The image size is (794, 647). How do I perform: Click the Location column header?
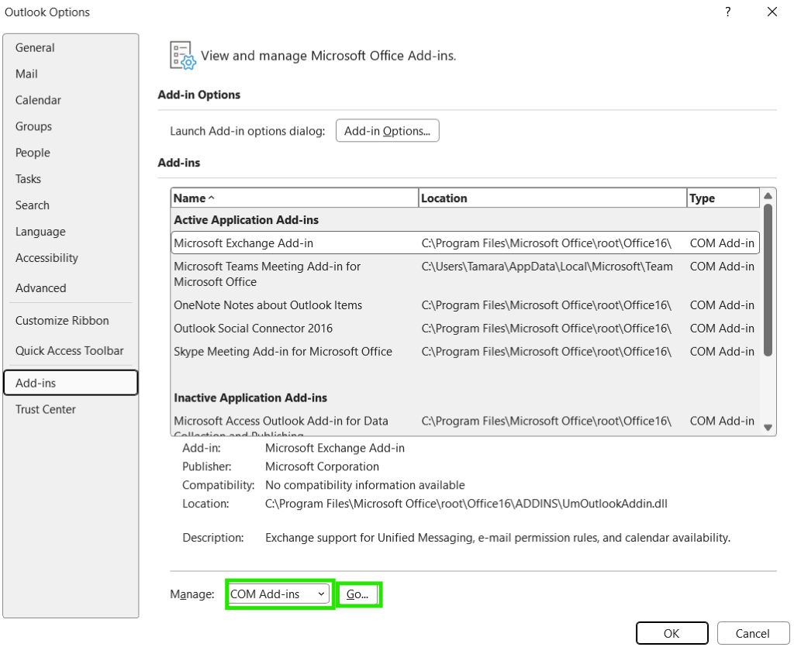552,198
